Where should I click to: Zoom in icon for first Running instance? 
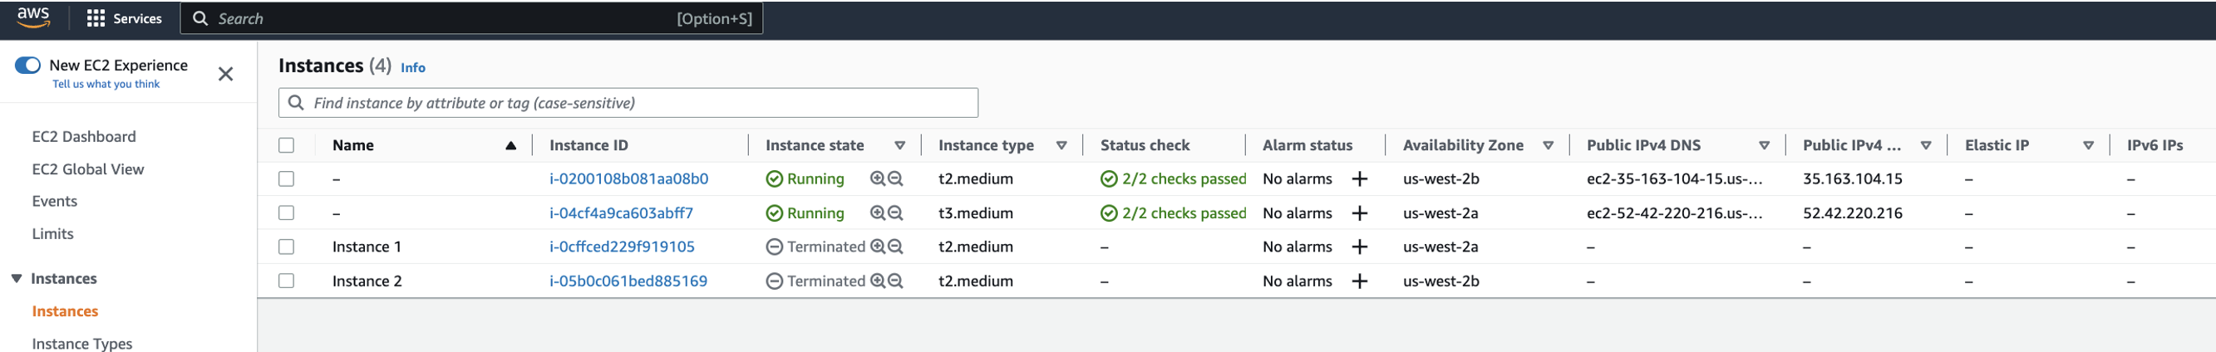878,178
